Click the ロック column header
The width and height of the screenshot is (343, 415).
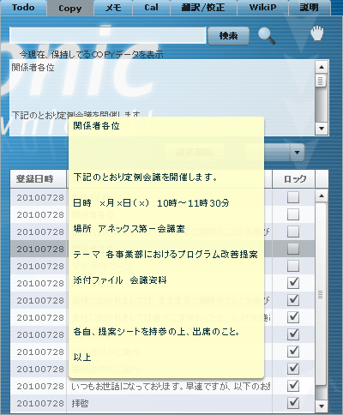(x=293, y=179)
